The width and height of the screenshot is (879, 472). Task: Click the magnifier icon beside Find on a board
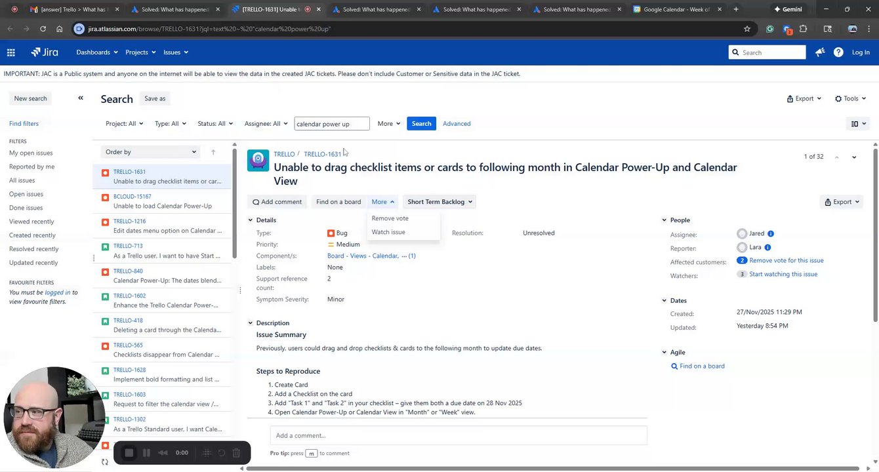(x=674, y=366)
